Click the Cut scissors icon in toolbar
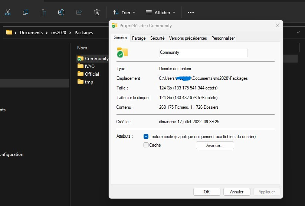This screenshot has height=206, width=305. click(x=8, y=13)
